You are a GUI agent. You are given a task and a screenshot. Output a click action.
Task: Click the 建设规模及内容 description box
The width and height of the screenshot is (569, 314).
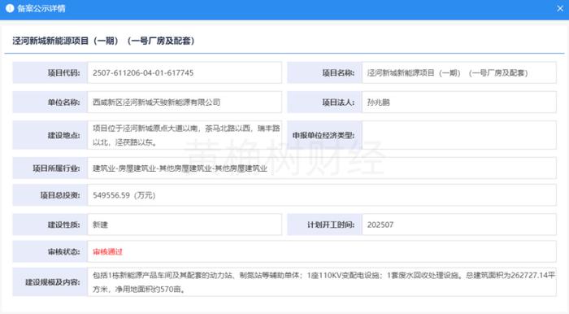click(322, 282)
